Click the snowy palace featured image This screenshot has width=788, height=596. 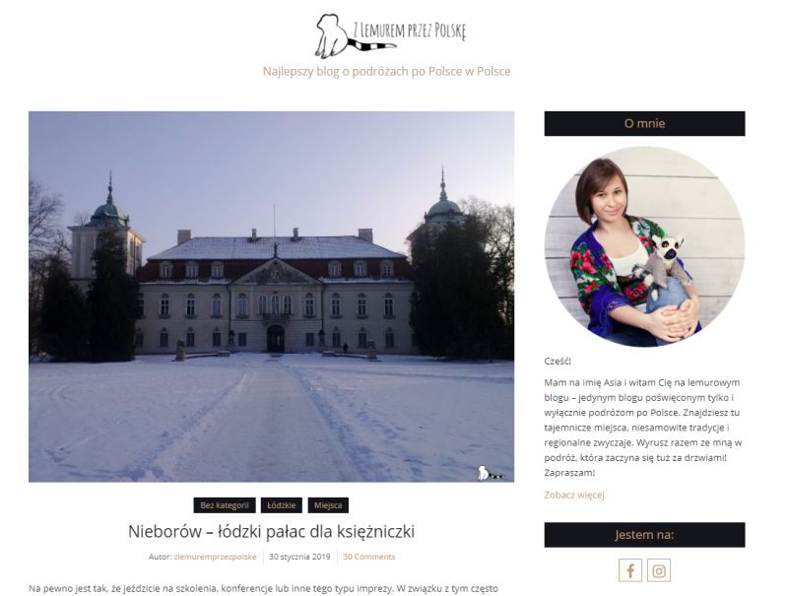point(272,297)
